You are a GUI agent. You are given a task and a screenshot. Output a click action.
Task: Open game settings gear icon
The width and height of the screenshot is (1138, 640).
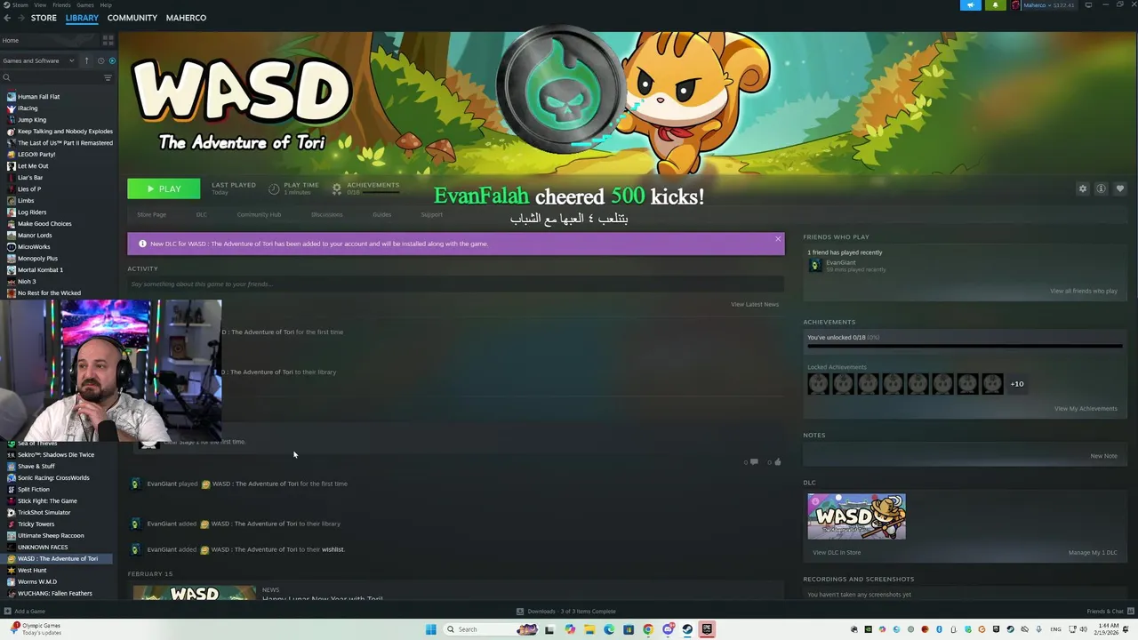pyautogui.click(x=1083, y=189)
